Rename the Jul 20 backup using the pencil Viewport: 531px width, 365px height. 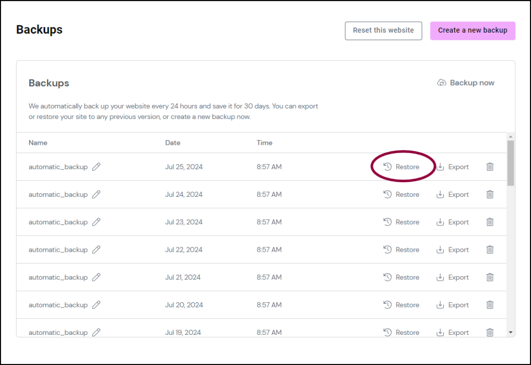tap(96, 305)
